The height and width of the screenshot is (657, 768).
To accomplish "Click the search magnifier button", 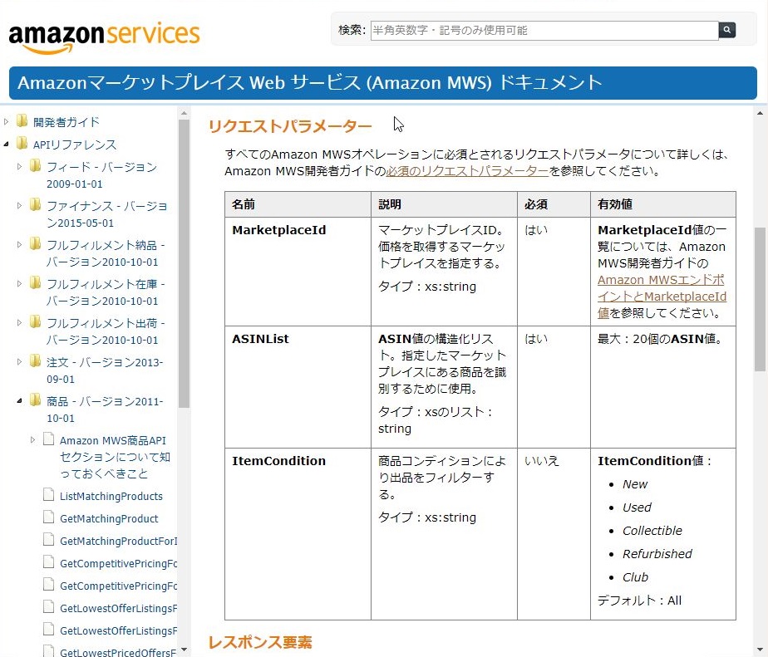I will [x=726, y=30].
